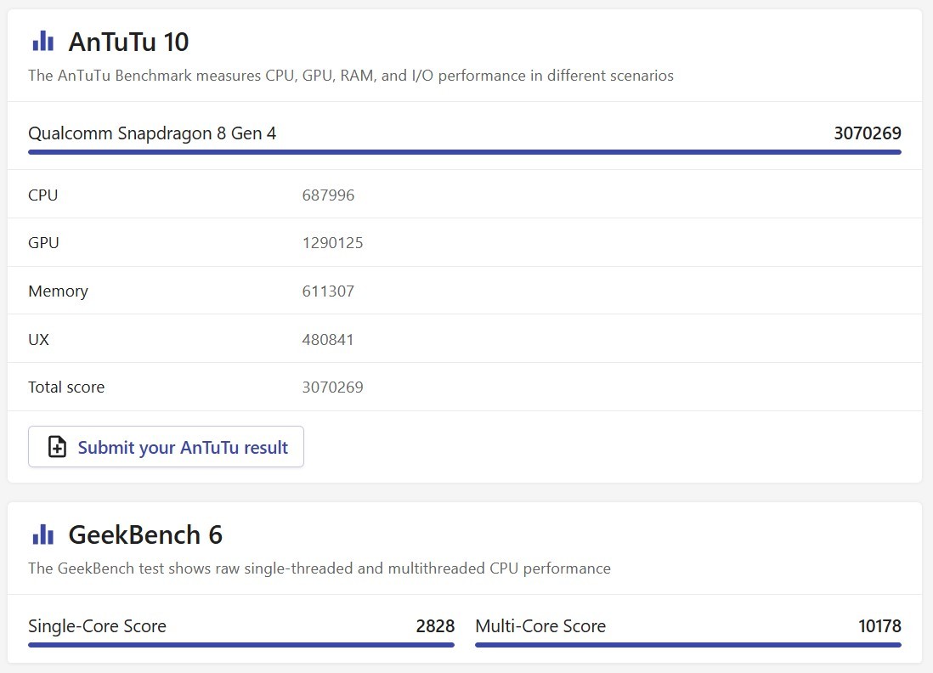Select the GPU score value 1290125
The height and width of the screenshot is (673, 933).
[x=332, y=243]
